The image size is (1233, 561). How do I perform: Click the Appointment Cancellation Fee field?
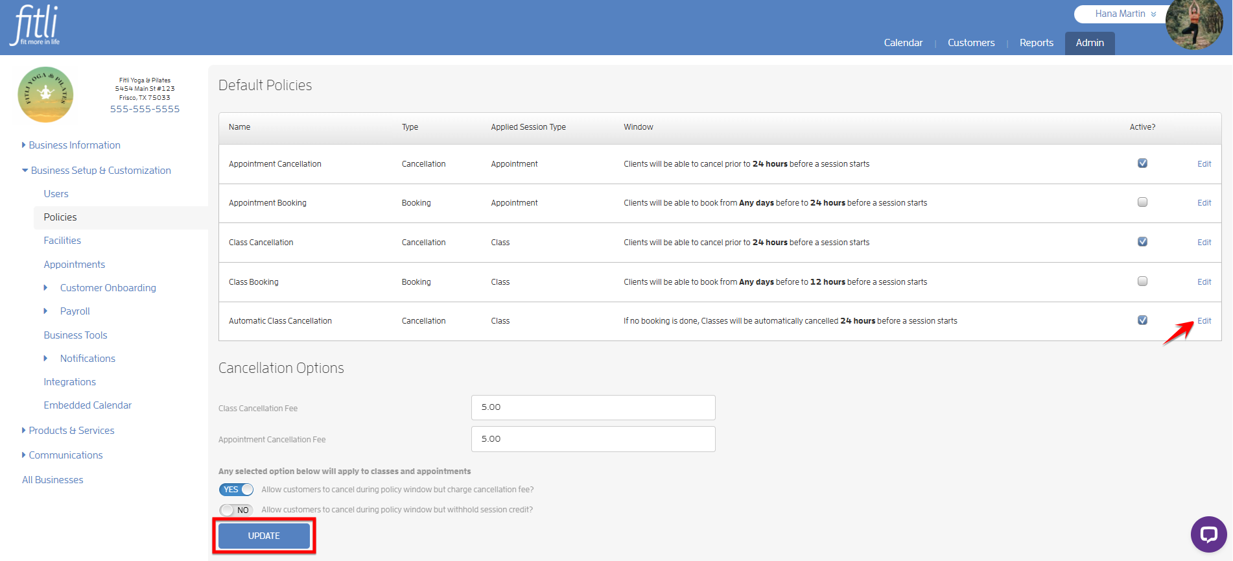(x=593, y=439)
